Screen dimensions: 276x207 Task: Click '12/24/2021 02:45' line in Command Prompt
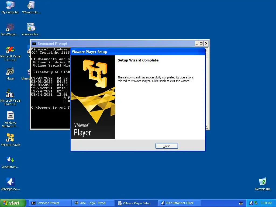pyautogui.click(x=49, y=88)
